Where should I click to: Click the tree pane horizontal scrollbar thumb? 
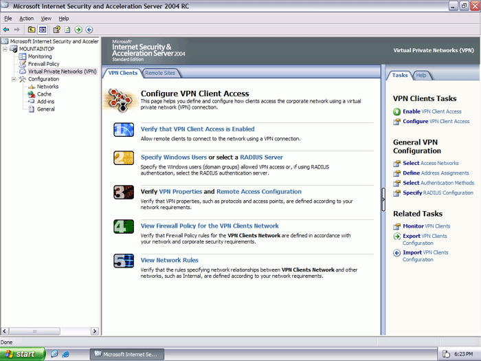[x=34, y=331]
